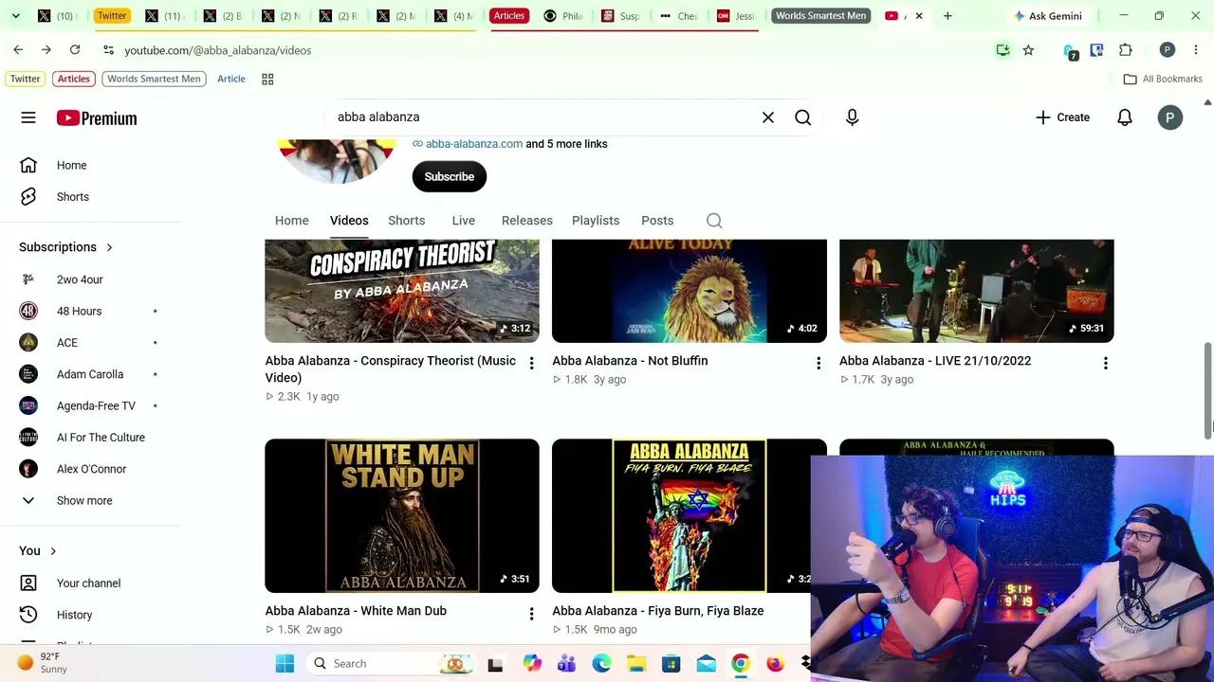1214x682 pixels.
Task: Play the Not Bluffin lion thumbnail
Action: coord(690,291)
